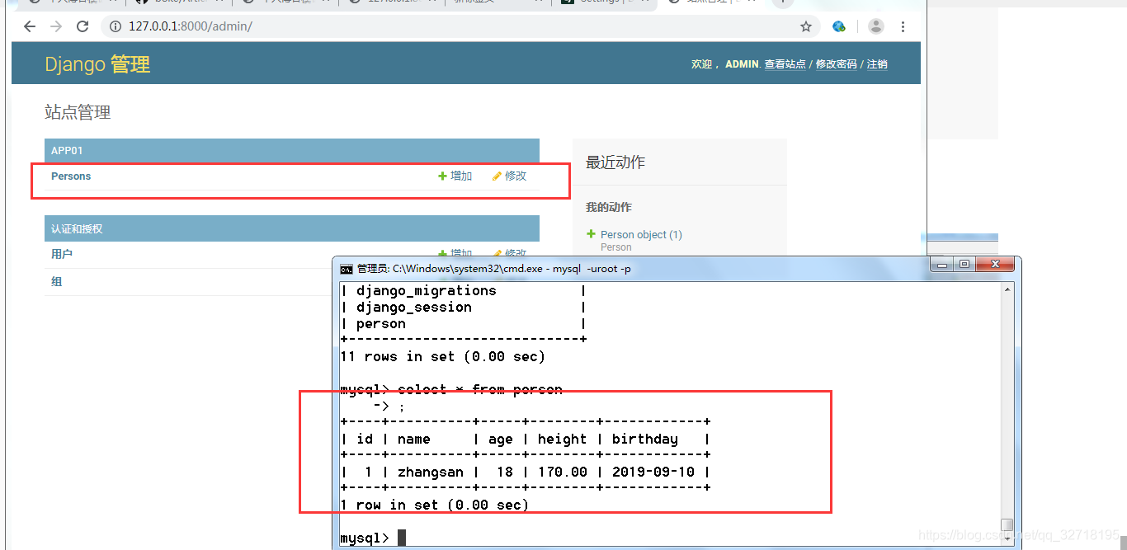The width and height of the screenshot is (1127, 550).
Task: Click the birthday value 2019-09-10
Action: point(653,472)
